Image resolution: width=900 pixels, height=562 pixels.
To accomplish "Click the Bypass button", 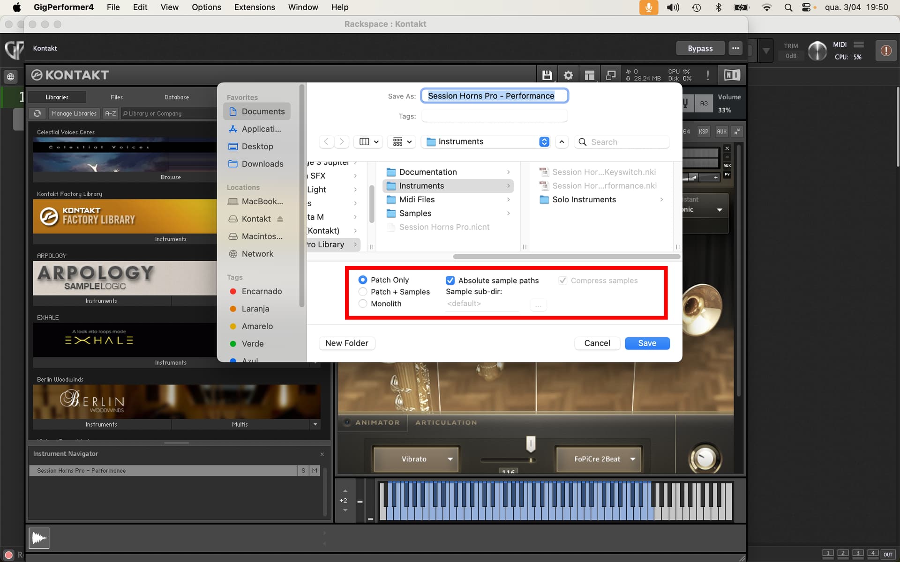I will click(x=700, y=48).
